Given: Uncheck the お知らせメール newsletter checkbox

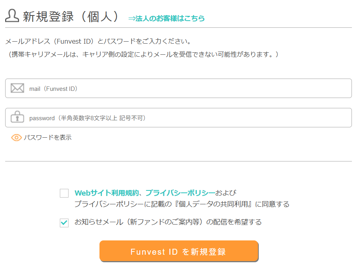Looking at the screenshot, I should [x=64, y=223].
